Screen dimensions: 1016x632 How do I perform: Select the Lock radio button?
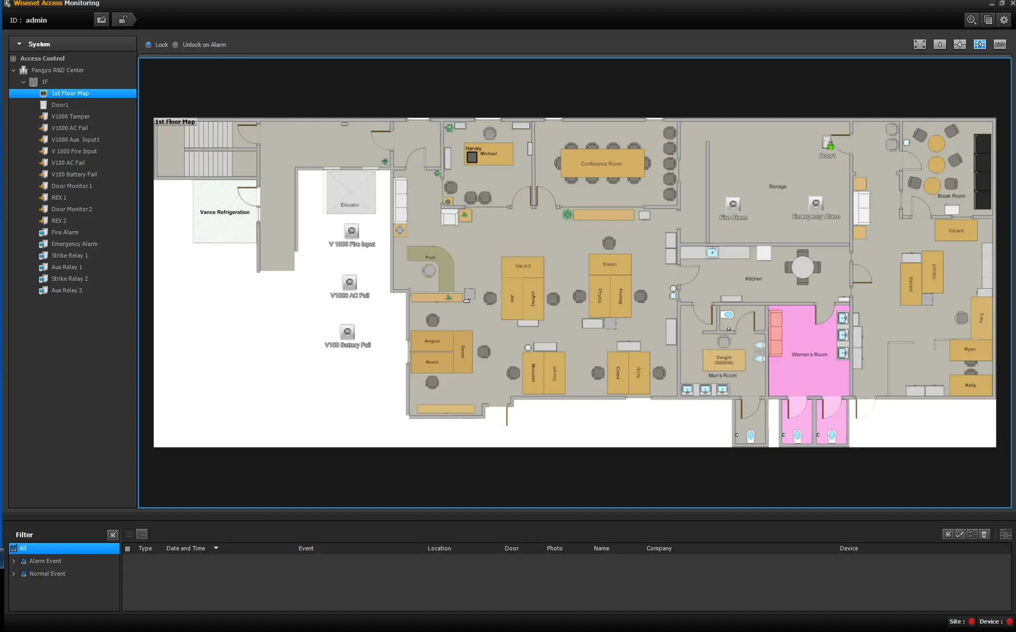(x=149, y=45)
